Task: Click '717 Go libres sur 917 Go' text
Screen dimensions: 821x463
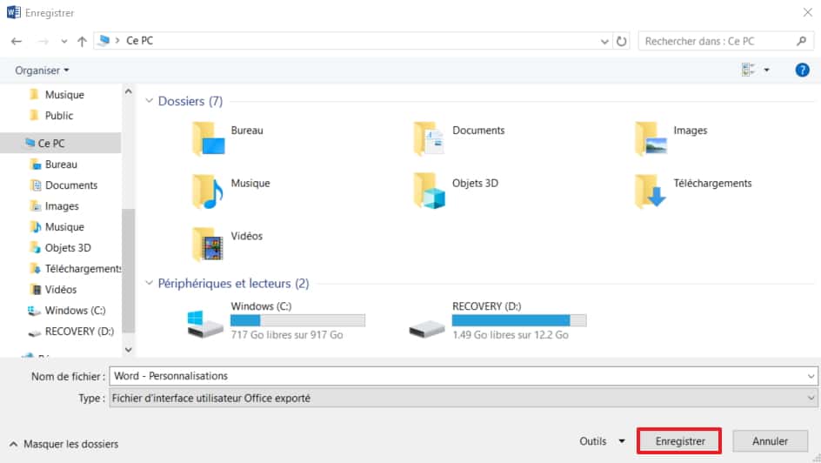Action: 287,335
